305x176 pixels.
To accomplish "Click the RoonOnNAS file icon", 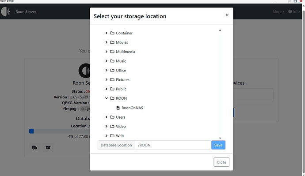I will point(118,108).
